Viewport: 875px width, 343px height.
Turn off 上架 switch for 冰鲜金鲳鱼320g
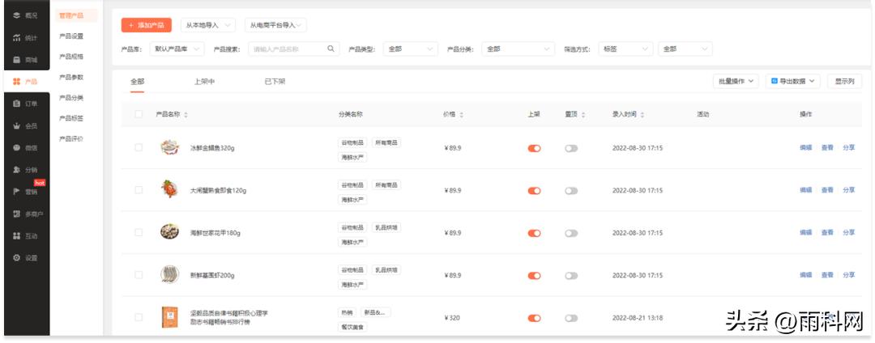(x=534, y=149)
